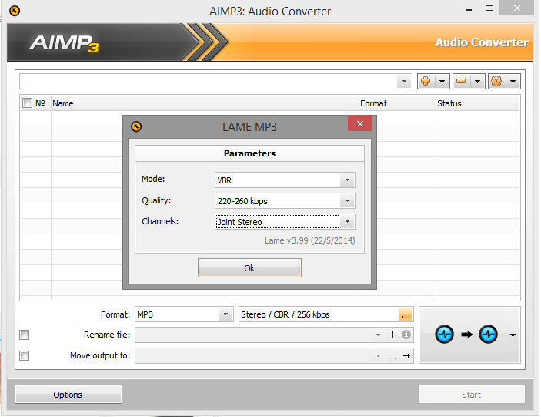The image size is (541, 417).
Task: Close the AIMP3 Audio Converter window
Action: click(516, 8)
